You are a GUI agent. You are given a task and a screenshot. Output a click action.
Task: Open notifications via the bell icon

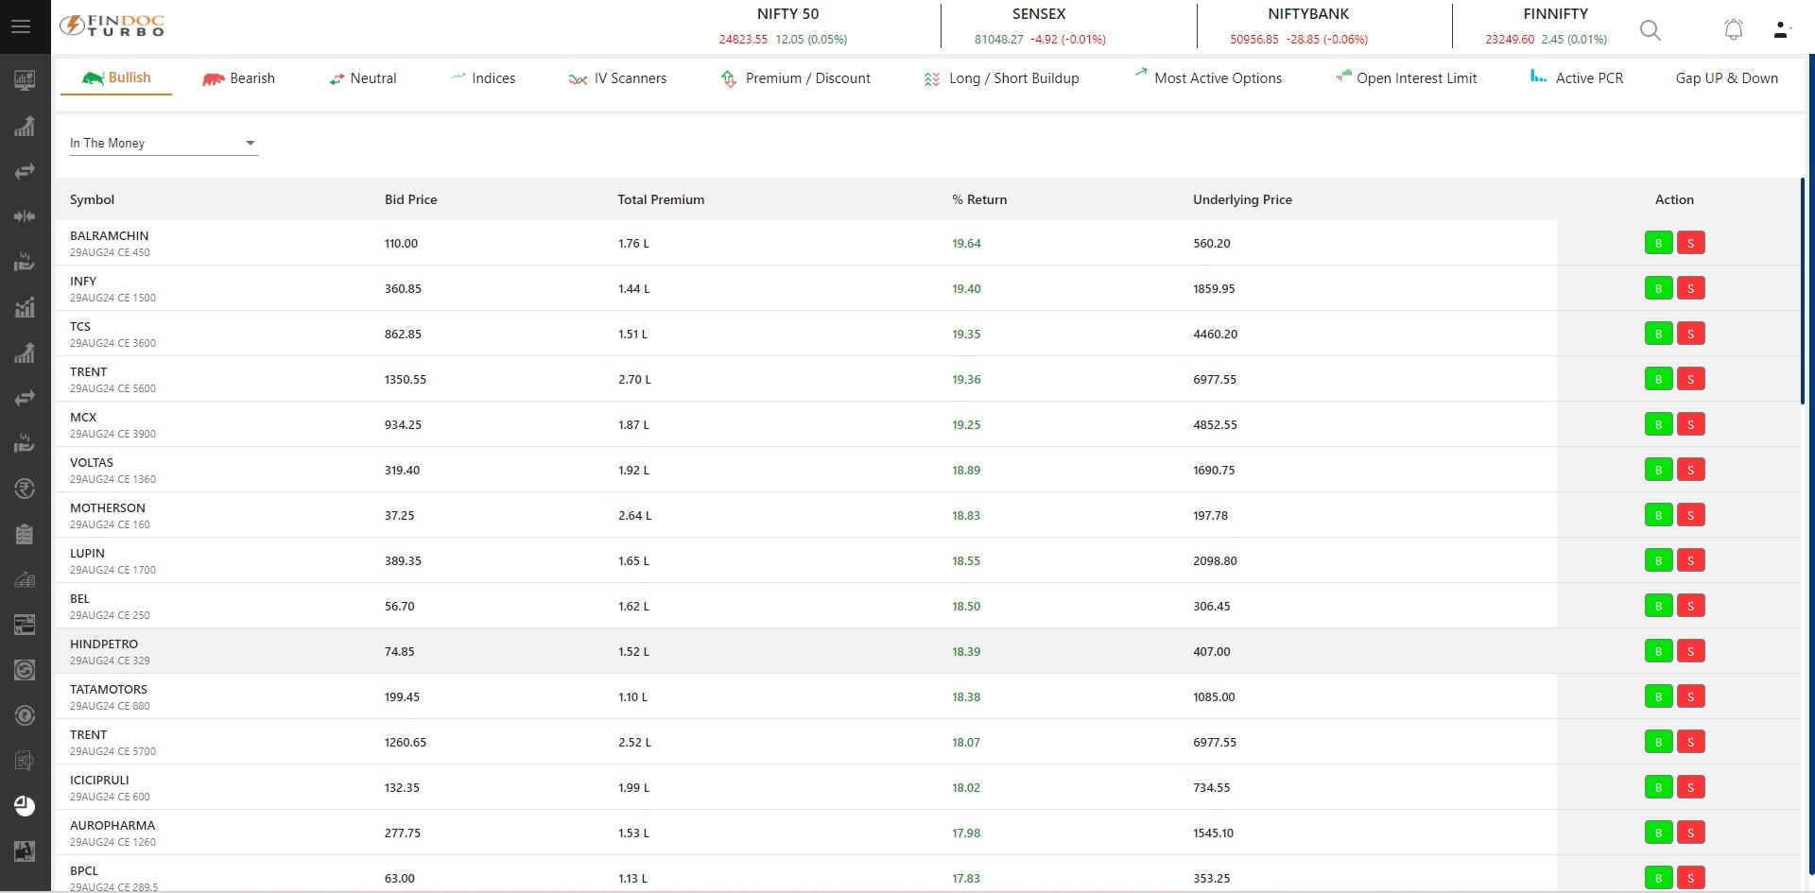[x=1734, y=29]
